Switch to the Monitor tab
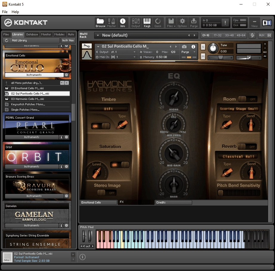This screenshot has width=275, height=271. click(x=46, y=35)
